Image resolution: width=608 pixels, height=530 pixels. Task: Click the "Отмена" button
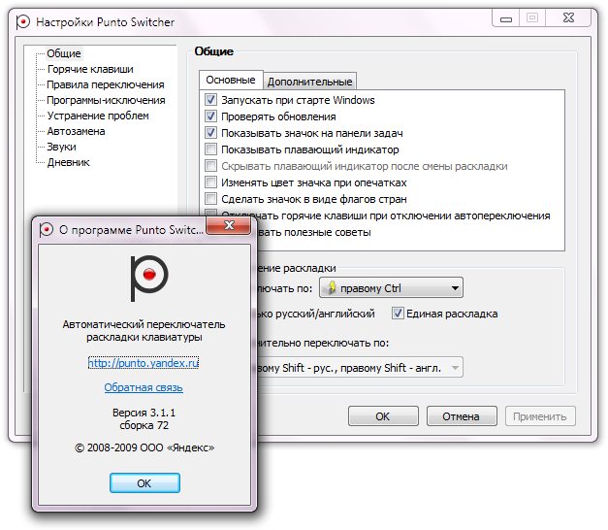coord(461,416)
